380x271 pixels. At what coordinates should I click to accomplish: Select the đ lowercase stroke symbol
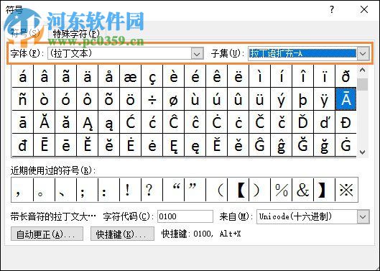click(x=22, y=144)
